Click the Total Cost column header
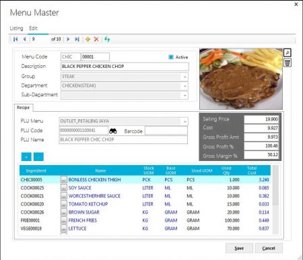 click(252, 170)
